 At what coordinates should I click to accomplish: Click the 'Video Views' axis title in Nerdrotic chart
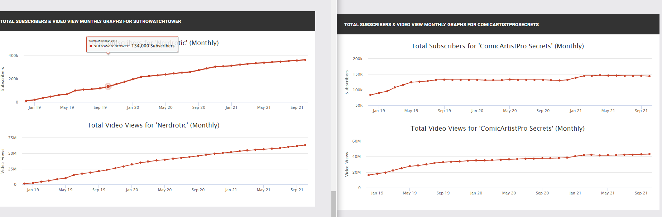coord(3,161)
